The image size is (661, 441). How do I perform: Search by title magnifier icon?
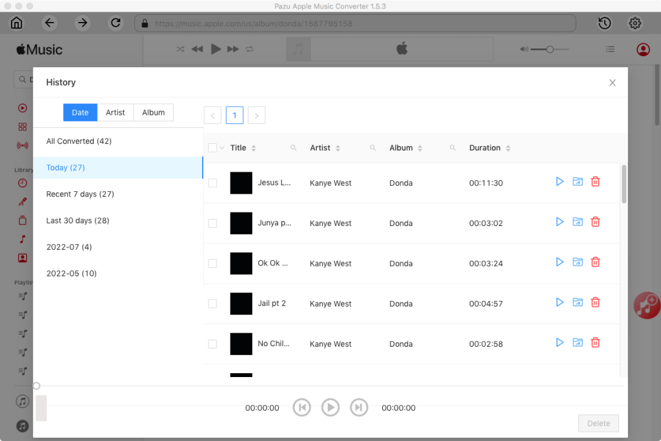click(294, 148)
